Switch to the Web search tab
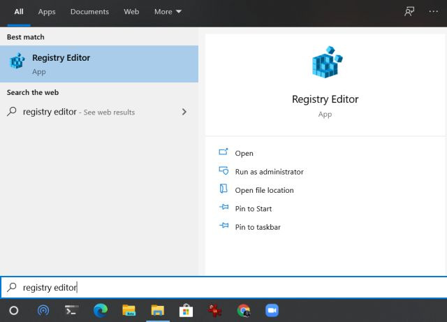The height and width of the screenshot is (322, 447). (x=131, y=12)
